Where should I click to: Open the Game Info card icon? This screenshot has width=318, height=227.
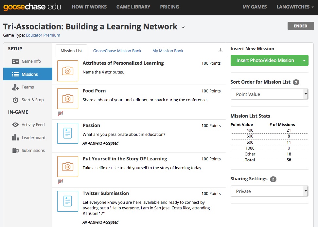coord(15,61)
